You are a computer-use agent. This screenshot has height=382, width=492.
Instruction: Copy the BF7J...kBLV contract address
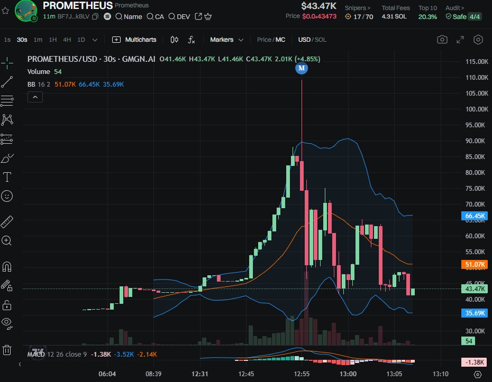pos(95,16)
